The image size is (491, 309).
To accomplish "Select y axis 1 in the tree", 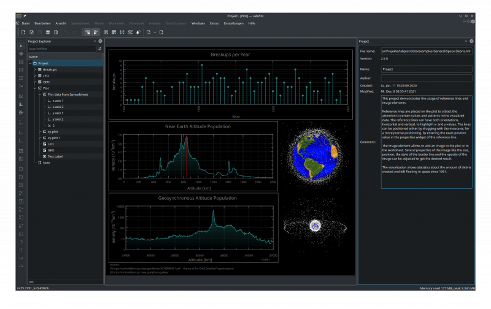I will tap(58, 113).
